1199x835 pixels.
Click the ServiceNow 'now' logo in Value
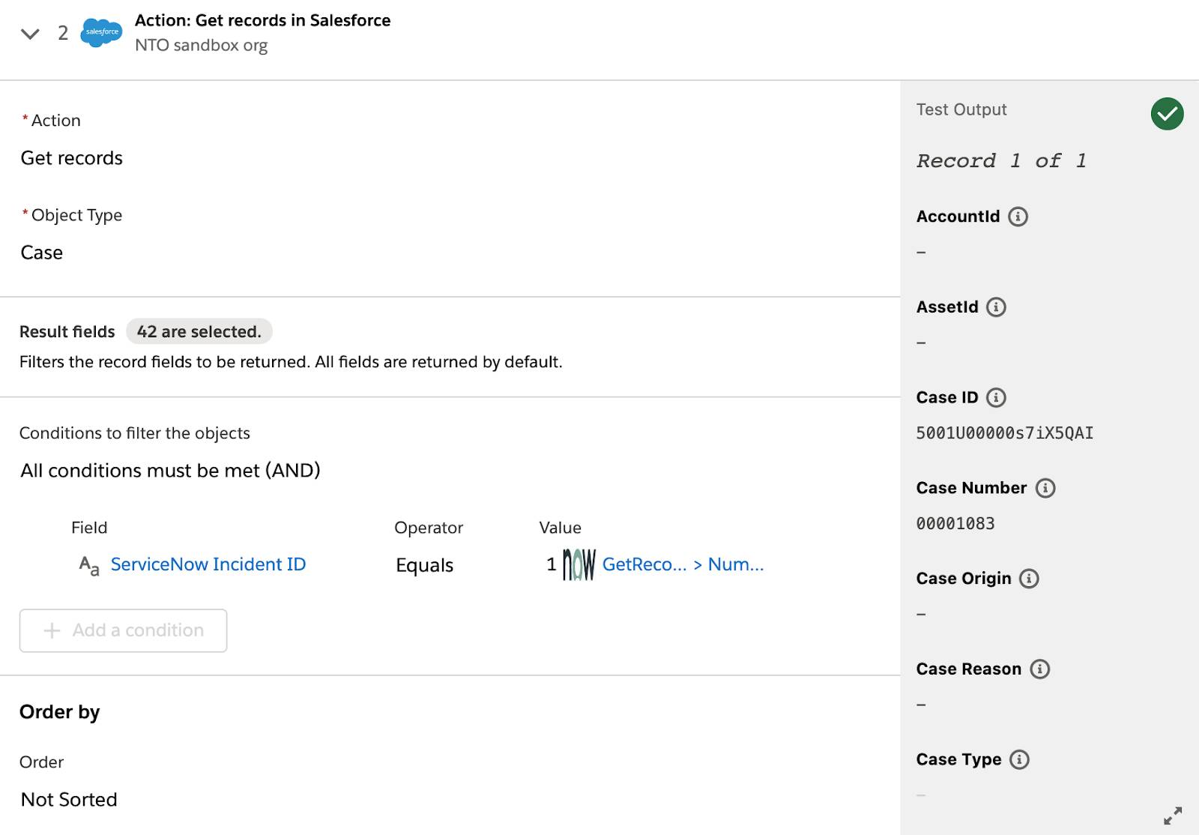(579, 564)
